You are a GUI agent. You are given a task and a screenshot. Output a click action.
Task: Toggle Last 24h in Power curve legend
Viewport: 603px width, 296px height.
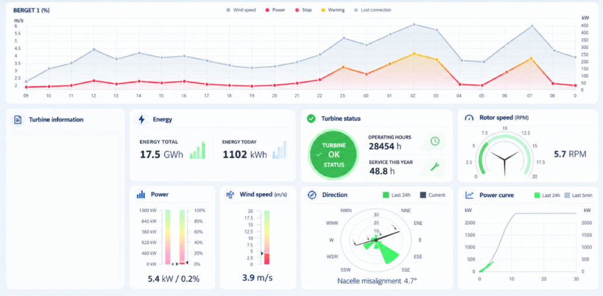tap(547, 195)
